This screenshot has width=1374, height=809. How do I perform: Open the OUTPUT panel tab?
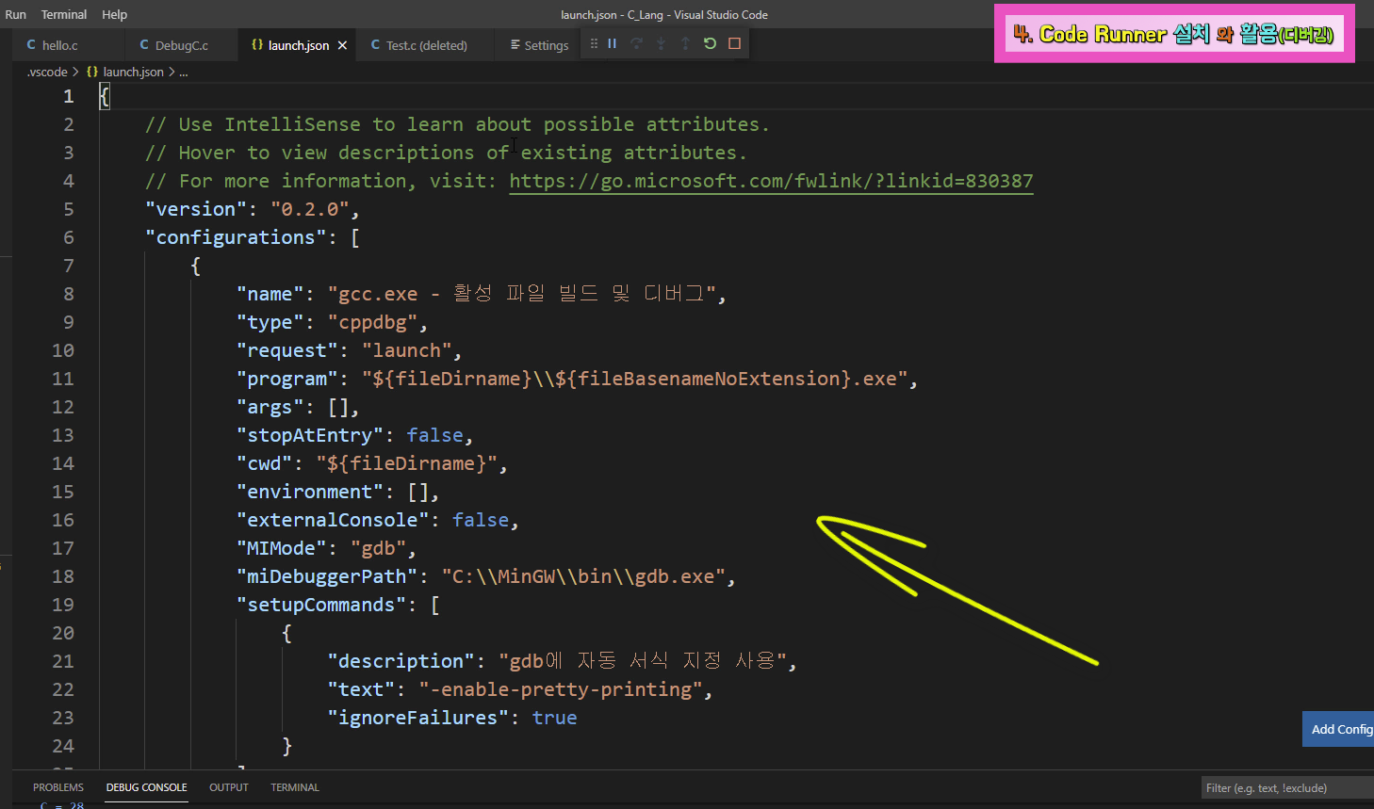[229, 787]
